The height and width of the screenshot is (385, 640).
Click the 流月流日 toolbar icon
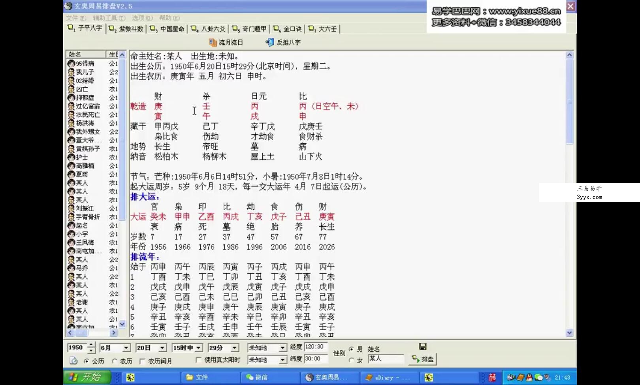pos(213,42)
